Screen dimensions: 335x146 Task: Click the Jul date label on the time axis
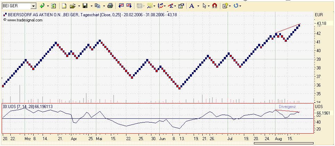tap(230, 139)
